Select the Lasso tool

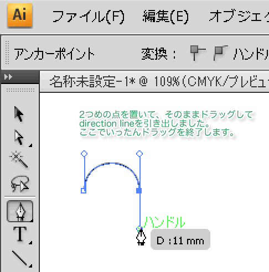(x=20, y=184)
